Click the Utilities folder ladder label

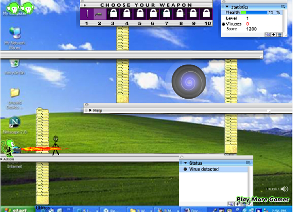click(x=43, y=208)
